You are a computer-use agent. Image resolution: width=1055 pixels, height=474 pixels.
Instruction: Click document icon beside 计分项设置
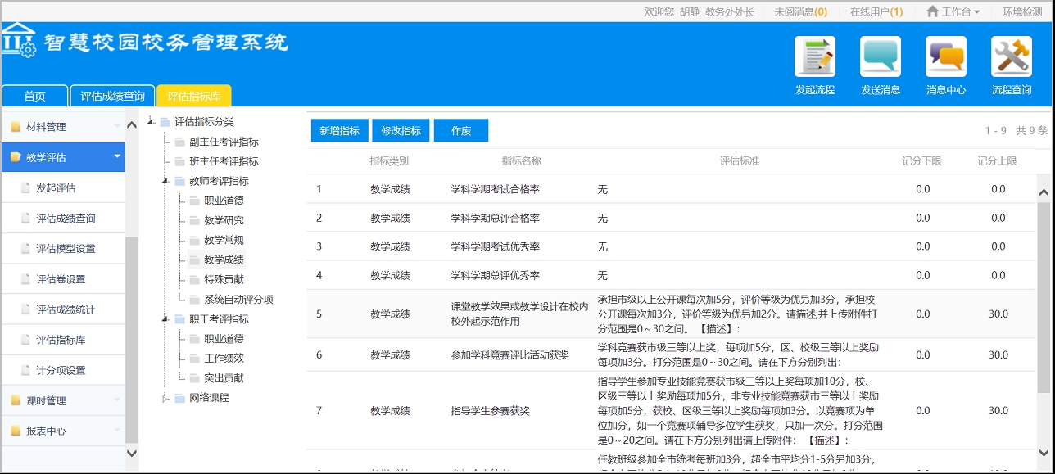pyautogui.click(x=26, y=370)
